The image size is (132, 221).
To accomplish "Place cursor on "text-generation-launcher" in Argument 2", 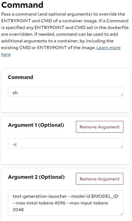I will [40, 196].
